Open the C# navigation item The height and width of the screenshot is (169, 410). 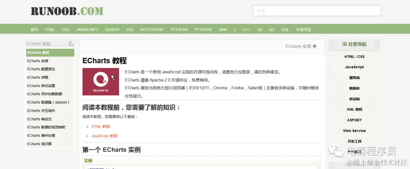tap(260, 30)
